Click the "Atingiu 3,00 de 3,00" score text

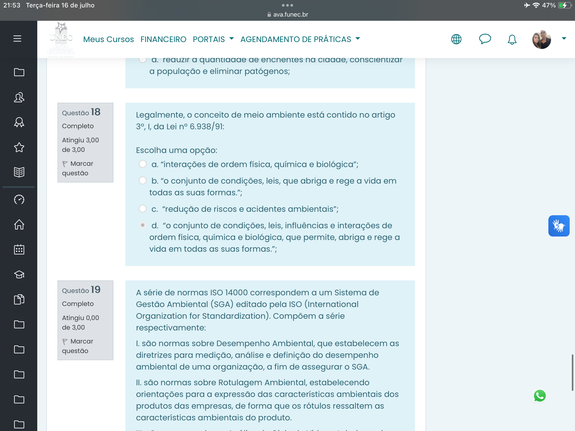tap(80, 145)
